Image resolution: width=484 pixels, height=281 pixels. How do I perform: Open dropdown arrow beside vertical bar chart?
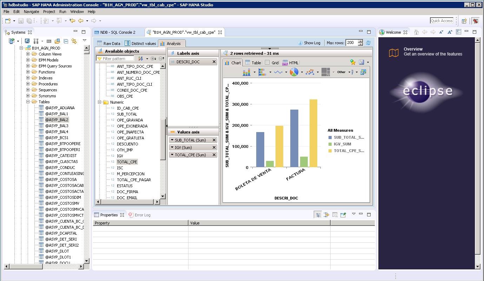click(x=254, y=72)
